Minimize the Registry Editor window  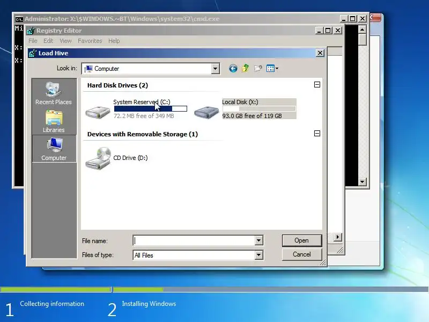[319, 31]
